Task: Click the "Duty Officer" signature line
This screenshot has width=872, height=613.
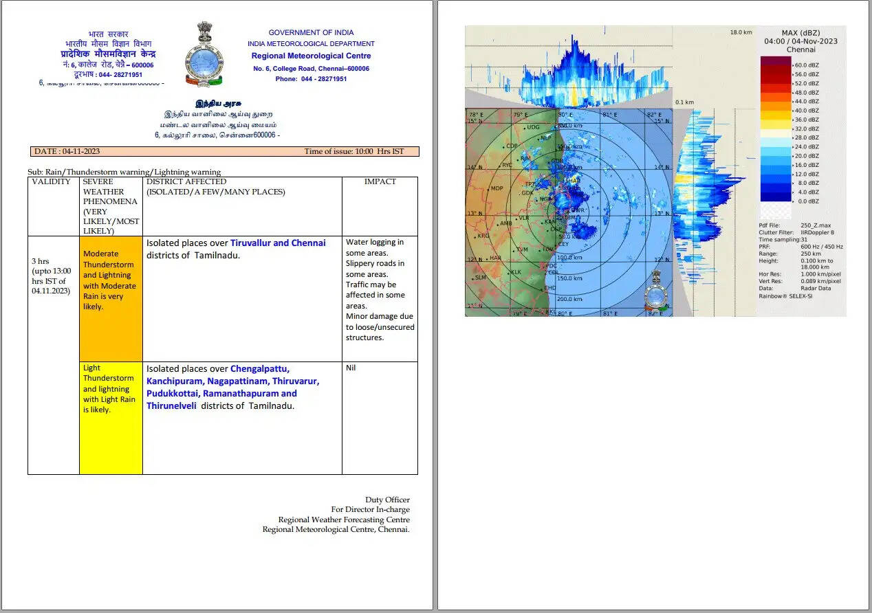Action: (387, 500)
